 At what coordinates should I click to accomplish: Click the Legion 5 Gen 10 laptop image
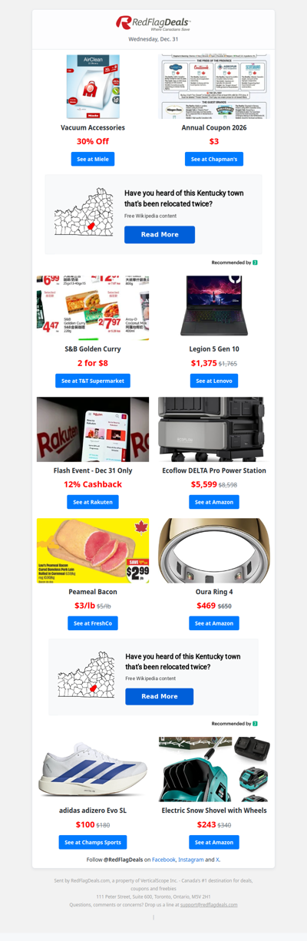pyautogui.click(x=214, y=306)
